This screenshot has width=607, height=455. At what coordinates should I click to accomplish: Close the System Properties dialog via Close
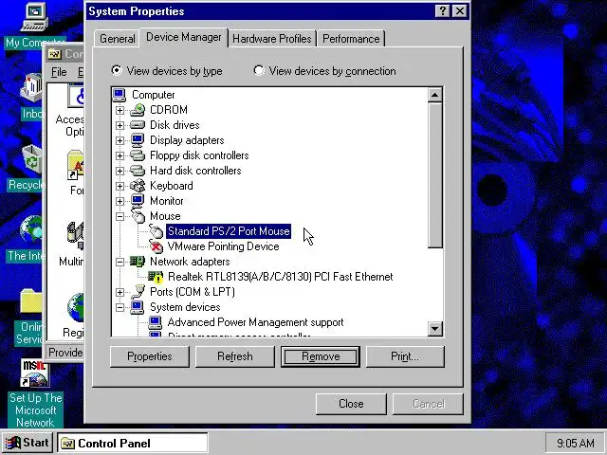[351, 404]
